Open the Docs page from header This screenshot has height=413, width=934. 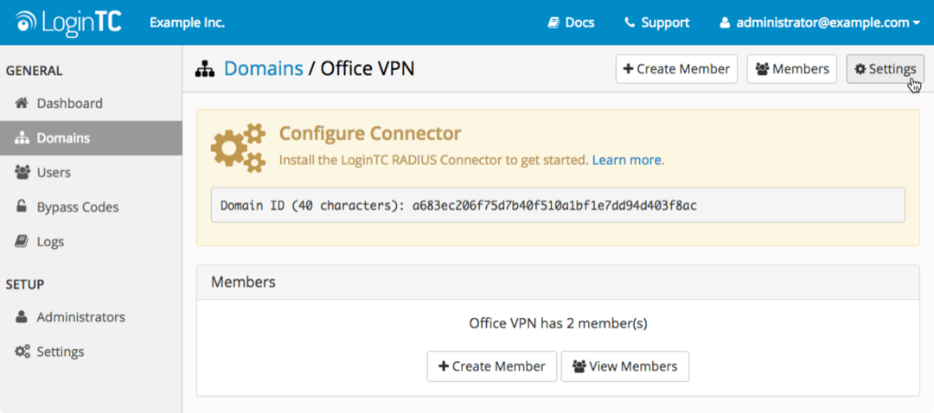pyautogui.click(x=571, y=22)
